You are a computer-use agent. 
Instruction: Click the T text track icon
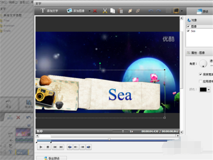11,152
